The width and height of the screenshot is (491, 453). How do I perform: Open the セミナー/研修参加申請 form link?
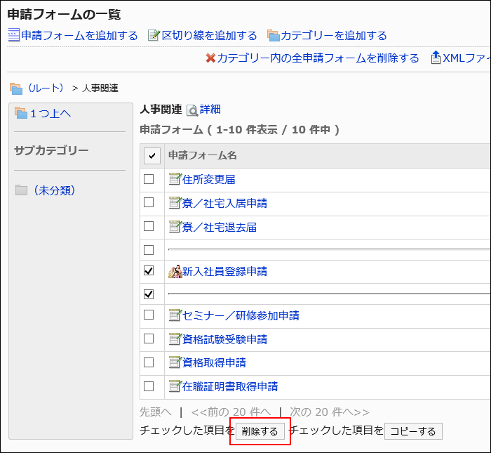click(x=241, y=315)
